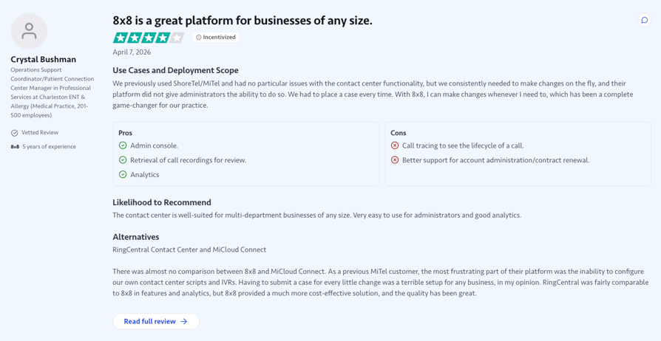Click the reviewer avatar placeholder
This screenshot has width=661, height=341.
click(29, 31)
